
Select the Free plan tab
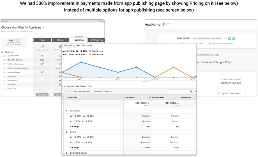click(x=42, y=40)
